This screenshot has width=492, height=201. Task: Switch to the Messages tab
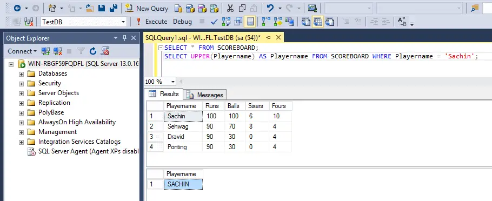point(206,95)
